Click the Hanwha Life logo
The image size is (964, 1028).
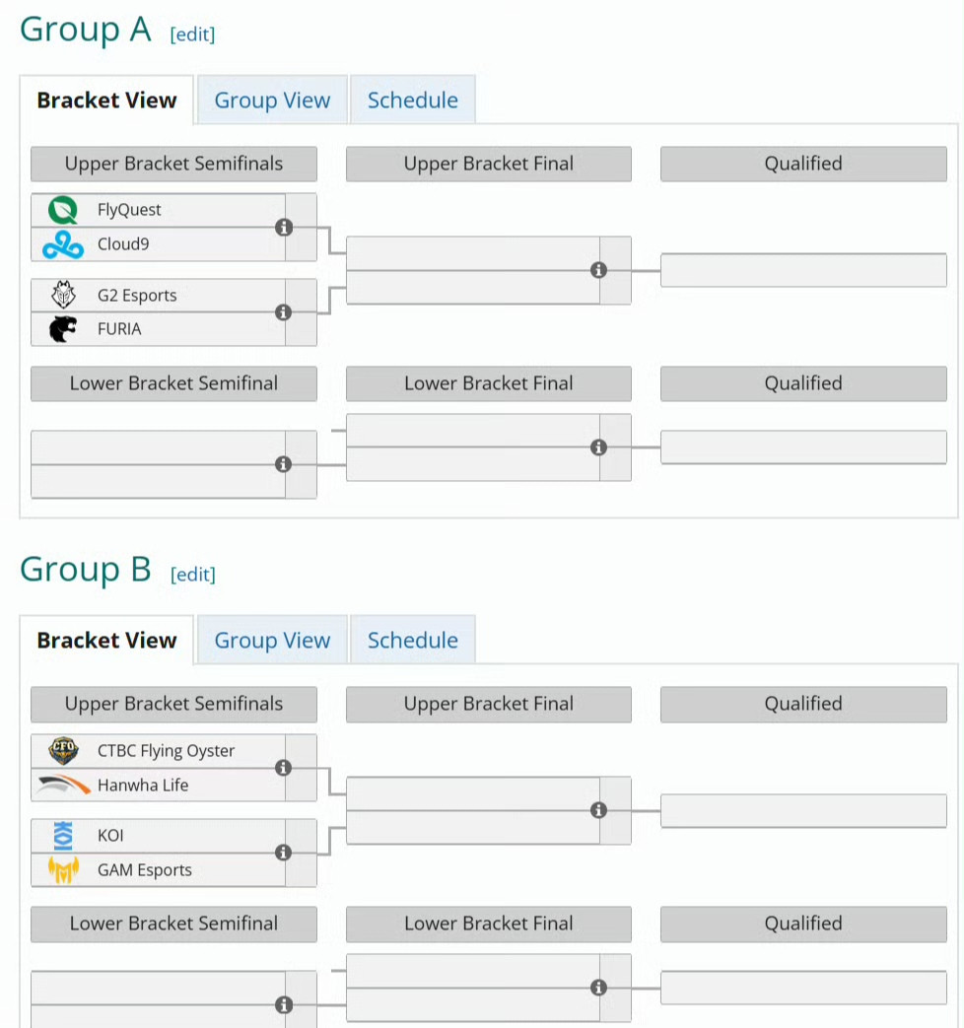pyautogui.click(x=63, y=786)
